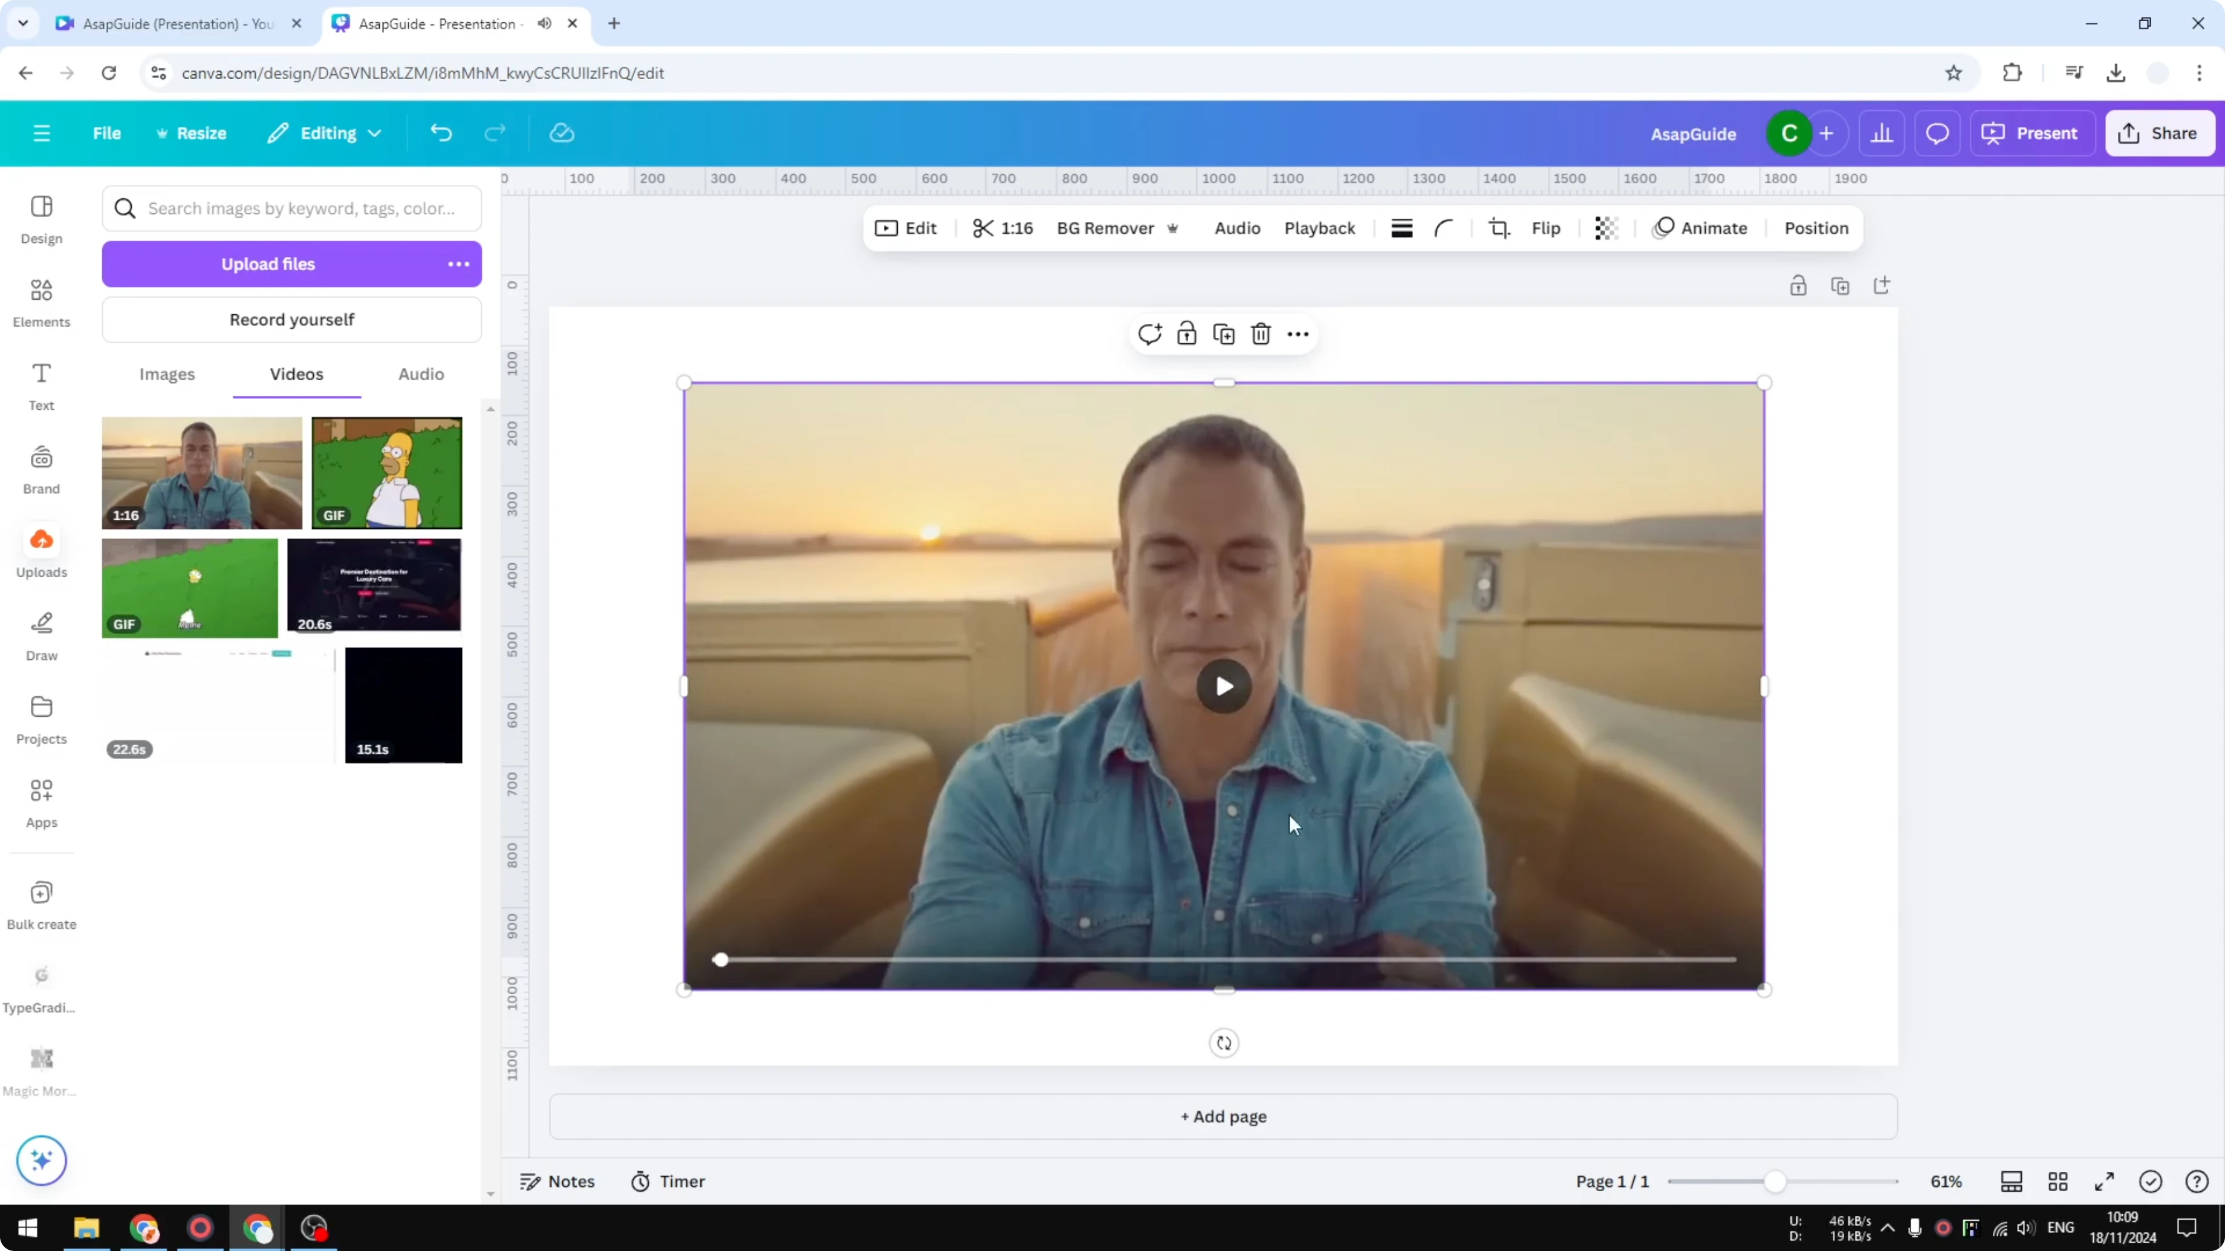Switch to the Audio tab

[x=421, y=374]
